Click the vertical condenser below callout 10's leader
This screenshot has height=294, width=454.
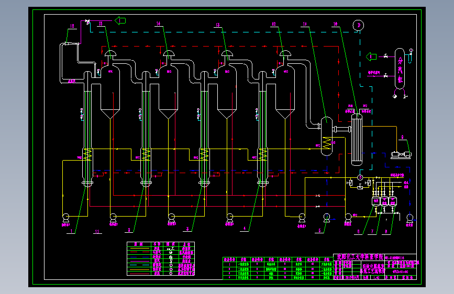click(357, 140)
